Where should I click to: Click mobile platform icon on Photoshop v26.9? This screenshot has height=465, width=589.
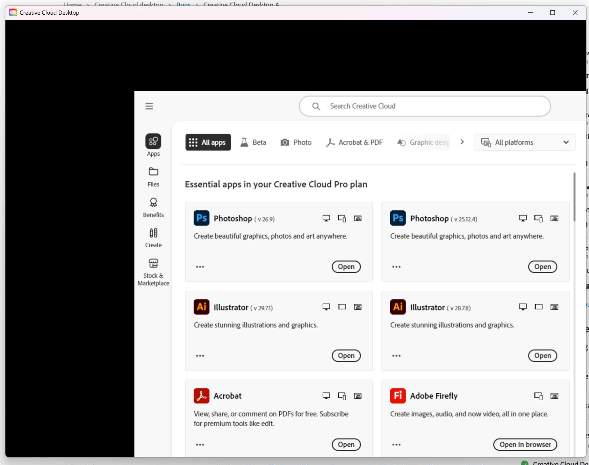pos(342,218)
